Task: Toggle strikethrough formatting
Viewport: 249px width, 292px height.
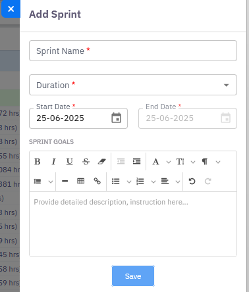Action: tap(86, 162)
